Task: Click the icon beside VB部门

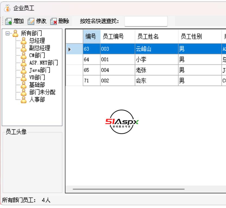Action: tap(24, 77)
